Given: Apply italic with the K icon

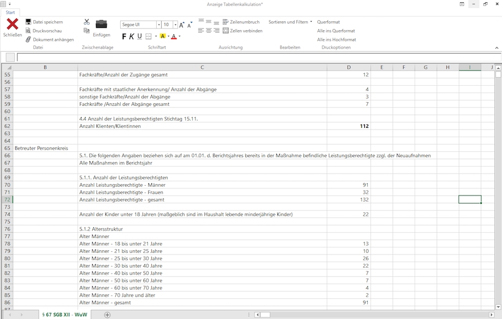Looking at the screenshot, I should (x=132, y=37).
